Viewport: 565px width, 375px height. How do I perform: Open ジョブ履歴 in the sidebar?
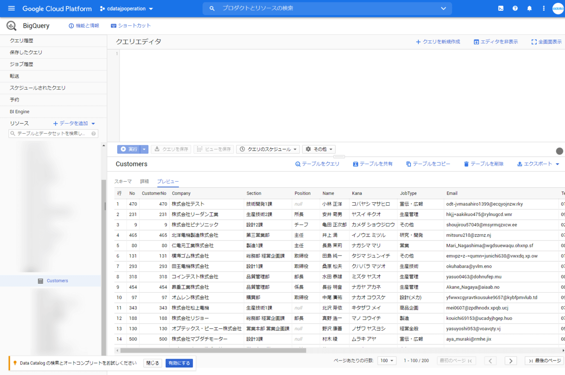click(x=54, y=64)
